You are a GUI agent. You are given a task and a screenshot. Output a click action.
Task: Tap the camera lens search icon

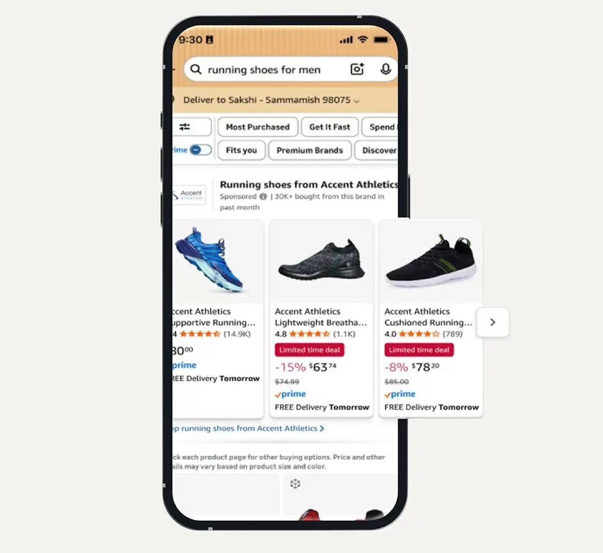pyautogui.click(x=357, y=69)
